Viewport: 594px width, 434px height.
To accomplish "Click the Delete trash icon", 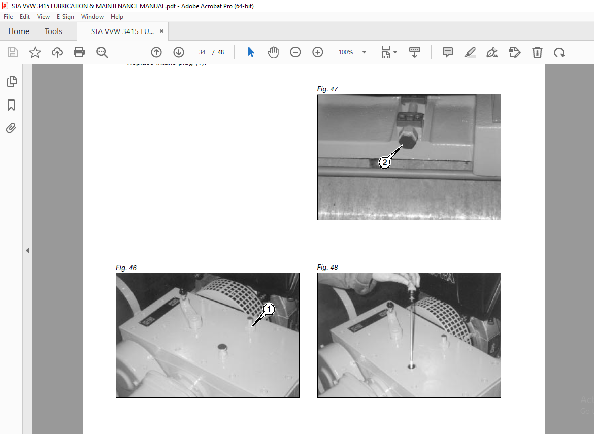I will tap(537, 52).
